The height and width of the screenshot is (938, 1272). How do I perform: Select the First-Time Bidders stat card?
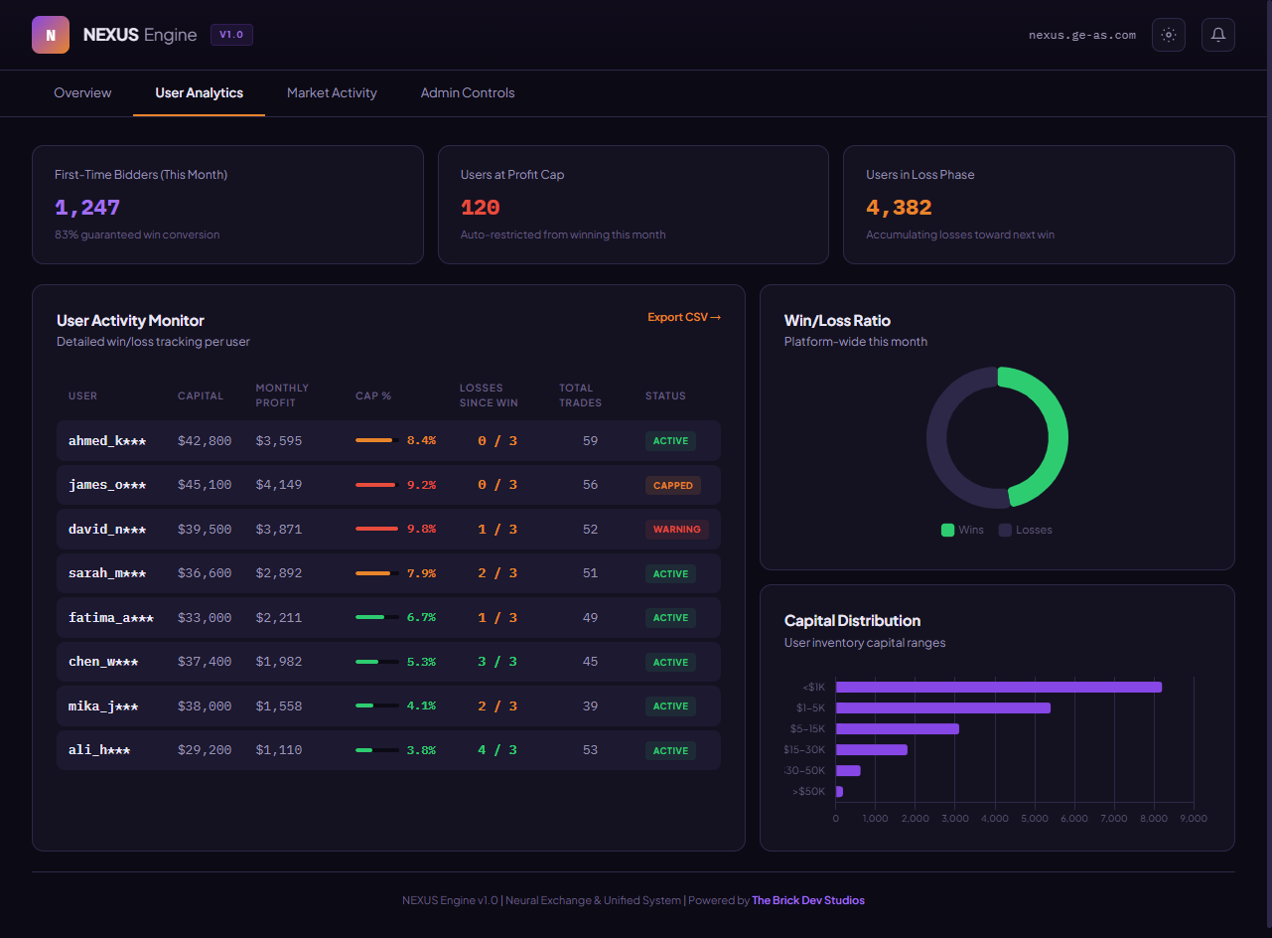(x=227, y=205)
